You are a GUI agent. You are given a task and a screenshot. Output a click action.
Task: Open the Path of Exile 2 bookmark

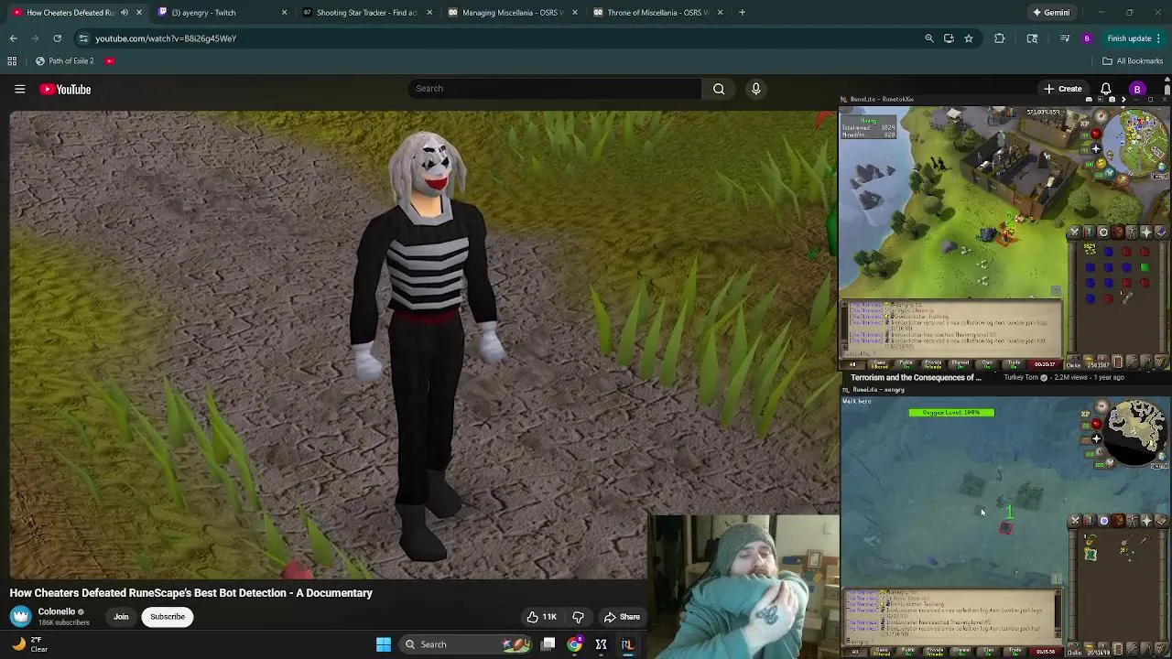point(64,60)
